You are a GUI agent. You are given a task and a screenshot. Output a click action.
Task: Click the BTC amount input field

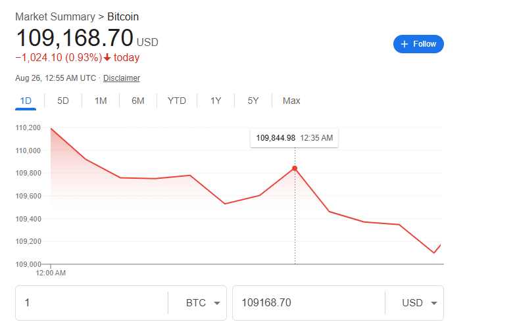pos(92,303)
